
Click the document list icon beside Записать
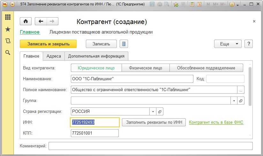pos(124,44)
